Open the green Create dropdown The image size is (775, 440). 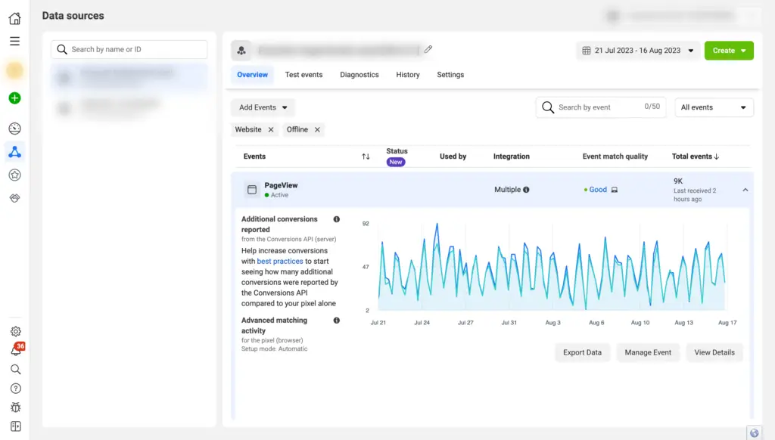729,51
